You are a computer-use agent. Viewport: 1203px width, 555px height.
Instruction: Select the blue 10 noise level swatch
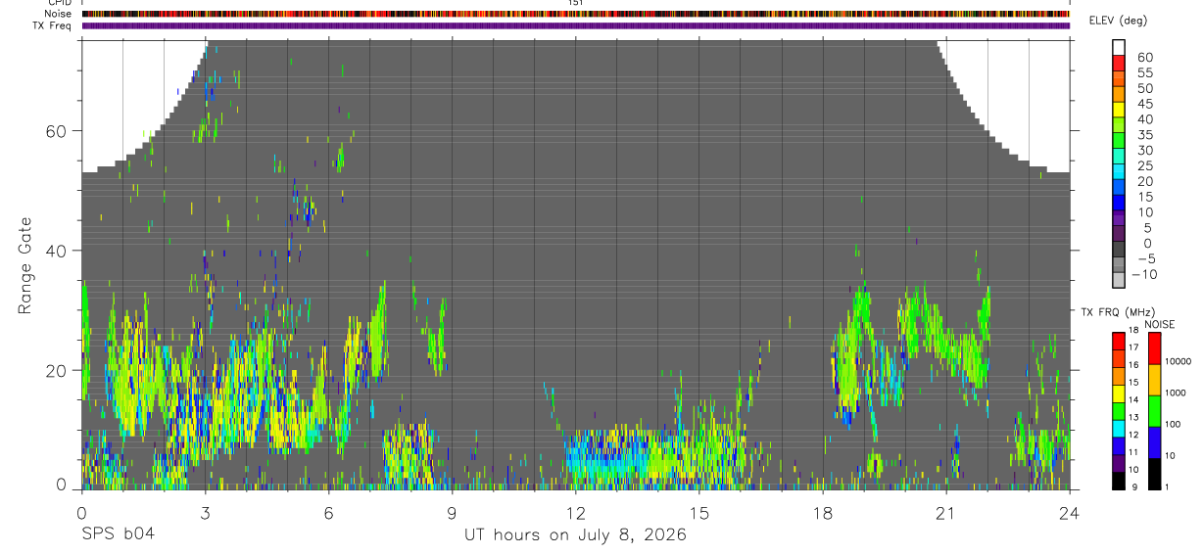click(1154, 441)
